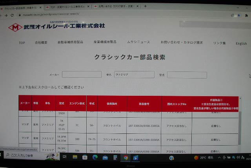Screen dimensions: 251x168
Task: Open the tab search chevron in Chrome
Action: tap(238, 7)
